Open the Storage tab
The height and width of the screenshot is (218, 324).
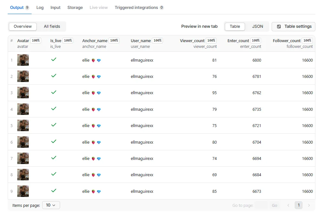75,7
